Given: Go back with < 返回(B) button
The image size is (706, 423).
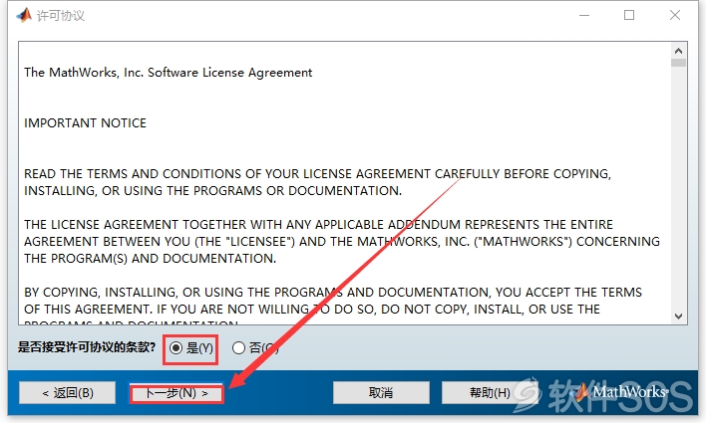Looking at the screenshot, I should (x=68, y=393).
